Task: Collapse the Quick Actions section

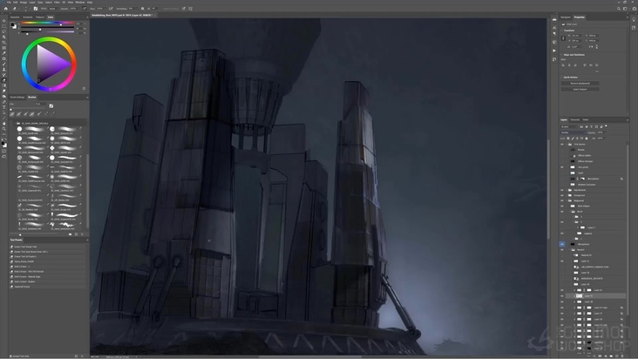Action: click(562, 77)
